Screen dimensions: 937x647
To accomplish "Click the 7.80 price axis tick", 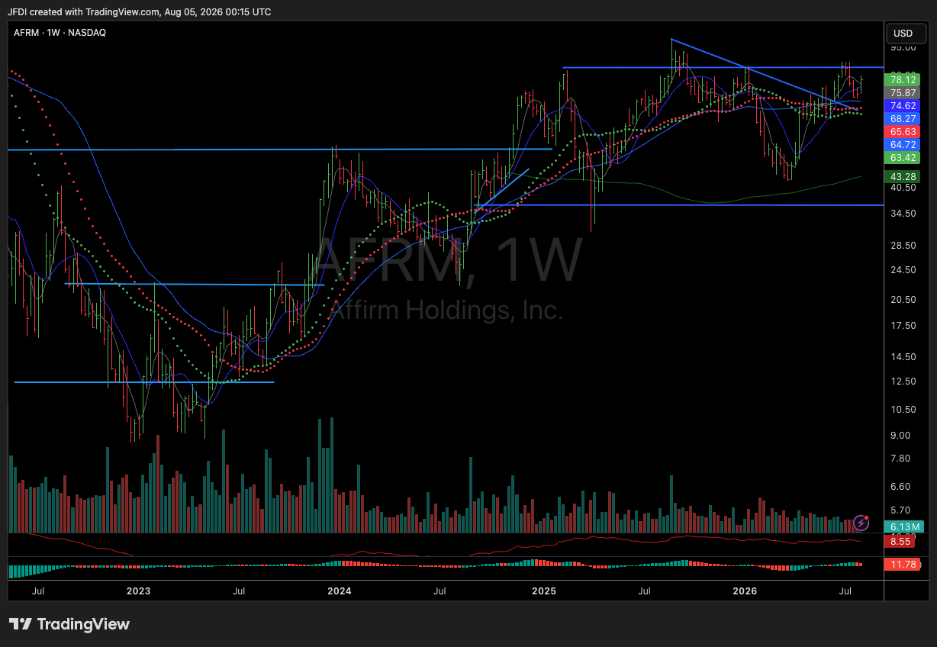I will click(901, 459).
